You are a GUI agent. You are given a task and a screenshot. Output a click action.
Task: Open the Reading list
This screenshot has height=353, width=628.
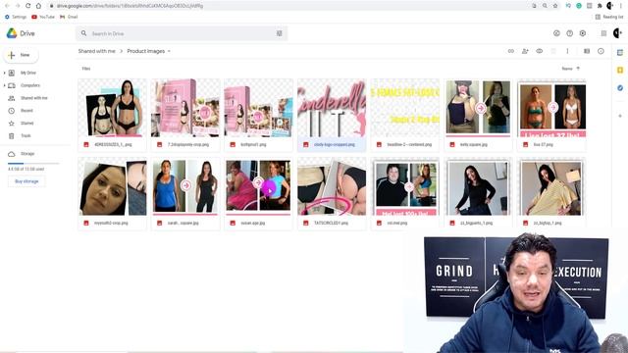point(609,17)
